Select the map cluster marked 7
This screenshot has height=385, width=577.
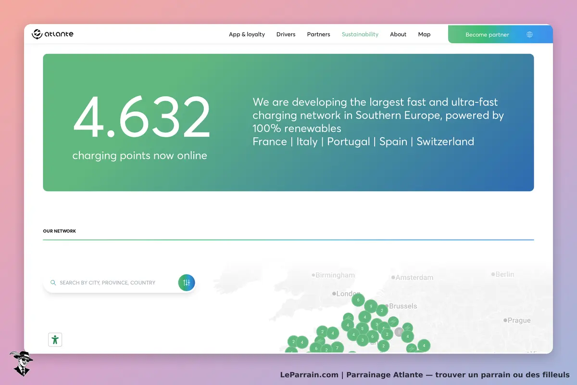(337, 347)
